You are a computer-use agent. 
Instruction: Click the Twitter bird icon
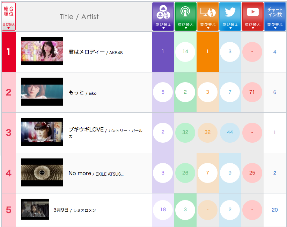230,12
